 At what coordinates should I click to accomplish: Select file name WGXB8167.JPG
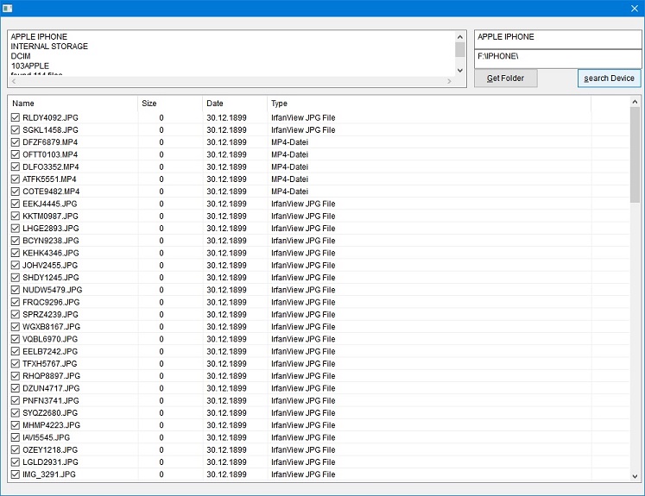52,327
